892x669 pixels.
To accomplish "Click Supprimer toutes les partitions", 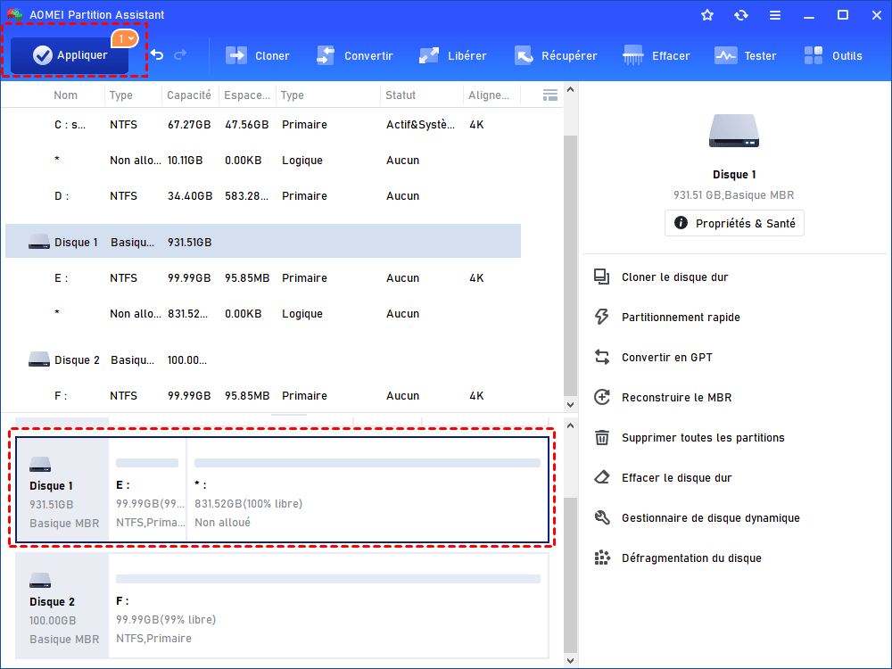I will [x=703, y=437].
